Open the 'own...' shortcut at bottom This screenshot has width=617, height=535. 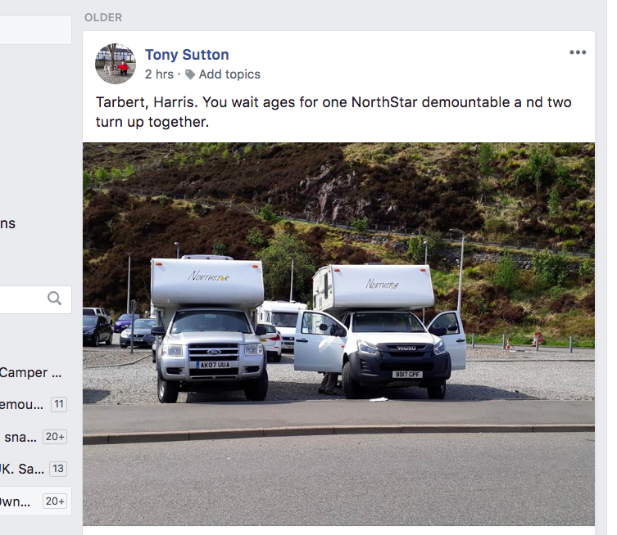[18, 501]
